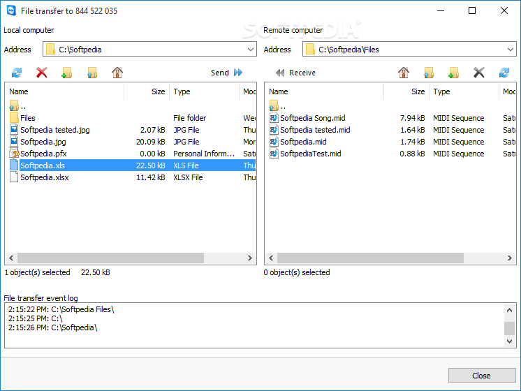Screen dimensions: 521x391
Task: Create new folder on local computer
Action: tap(67, 73)
